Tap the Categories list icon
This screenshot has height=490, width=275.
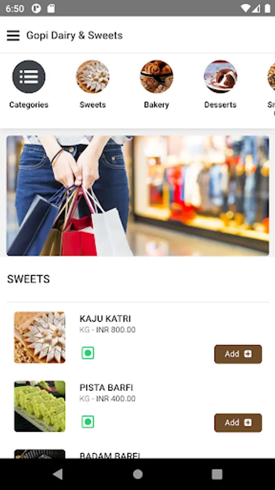(x=29, y=77)
